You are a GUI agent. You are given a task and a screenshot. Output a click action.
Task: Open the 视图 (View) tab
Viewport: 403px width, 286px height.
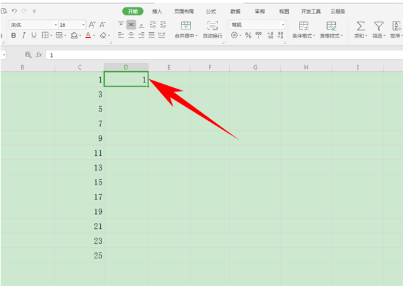coord(284,11)
